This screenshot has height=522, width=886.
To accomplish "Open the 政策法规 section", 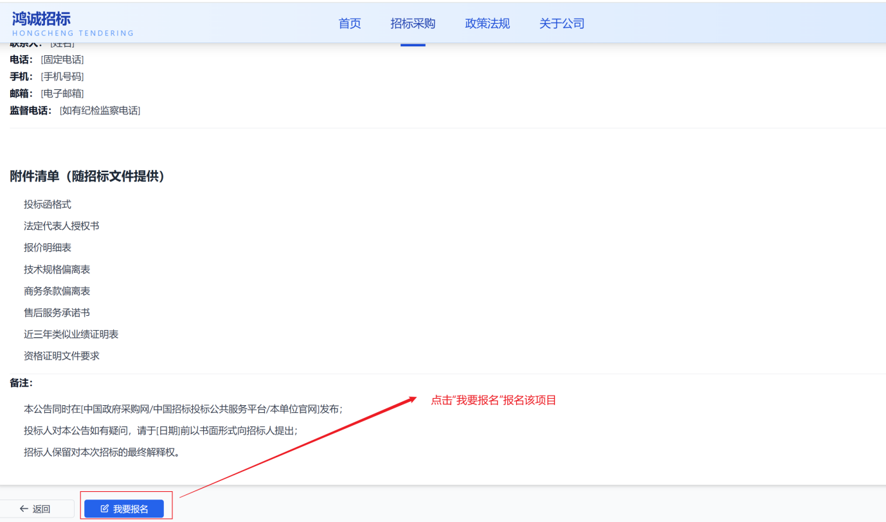I will [x=487, y=23].
